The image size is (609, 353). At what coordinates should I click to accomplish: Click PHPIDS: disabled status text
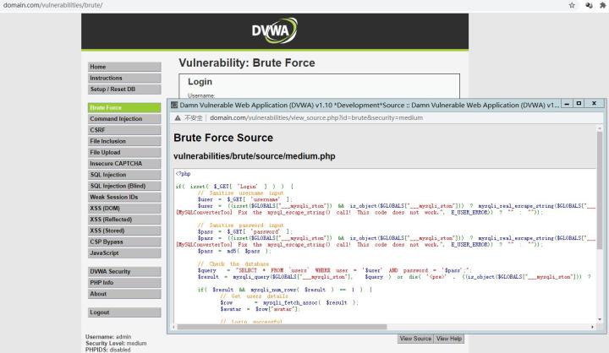pos(108,350)
